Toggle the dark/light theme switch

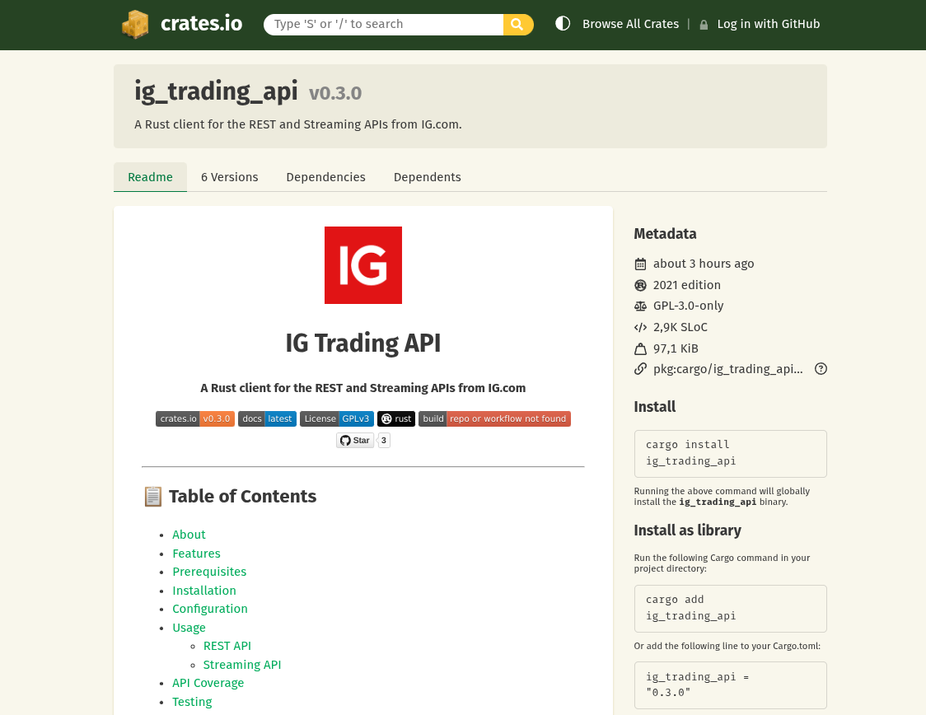pos(563,24)
